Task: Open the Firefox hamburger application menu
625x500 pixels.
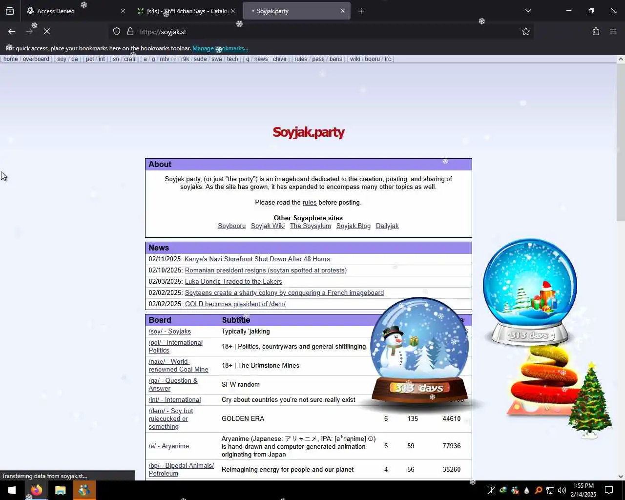Action: (x=613, y=31)
